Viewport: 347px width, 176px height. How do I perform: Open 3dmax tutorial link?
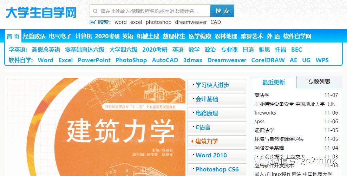(193, 60)
